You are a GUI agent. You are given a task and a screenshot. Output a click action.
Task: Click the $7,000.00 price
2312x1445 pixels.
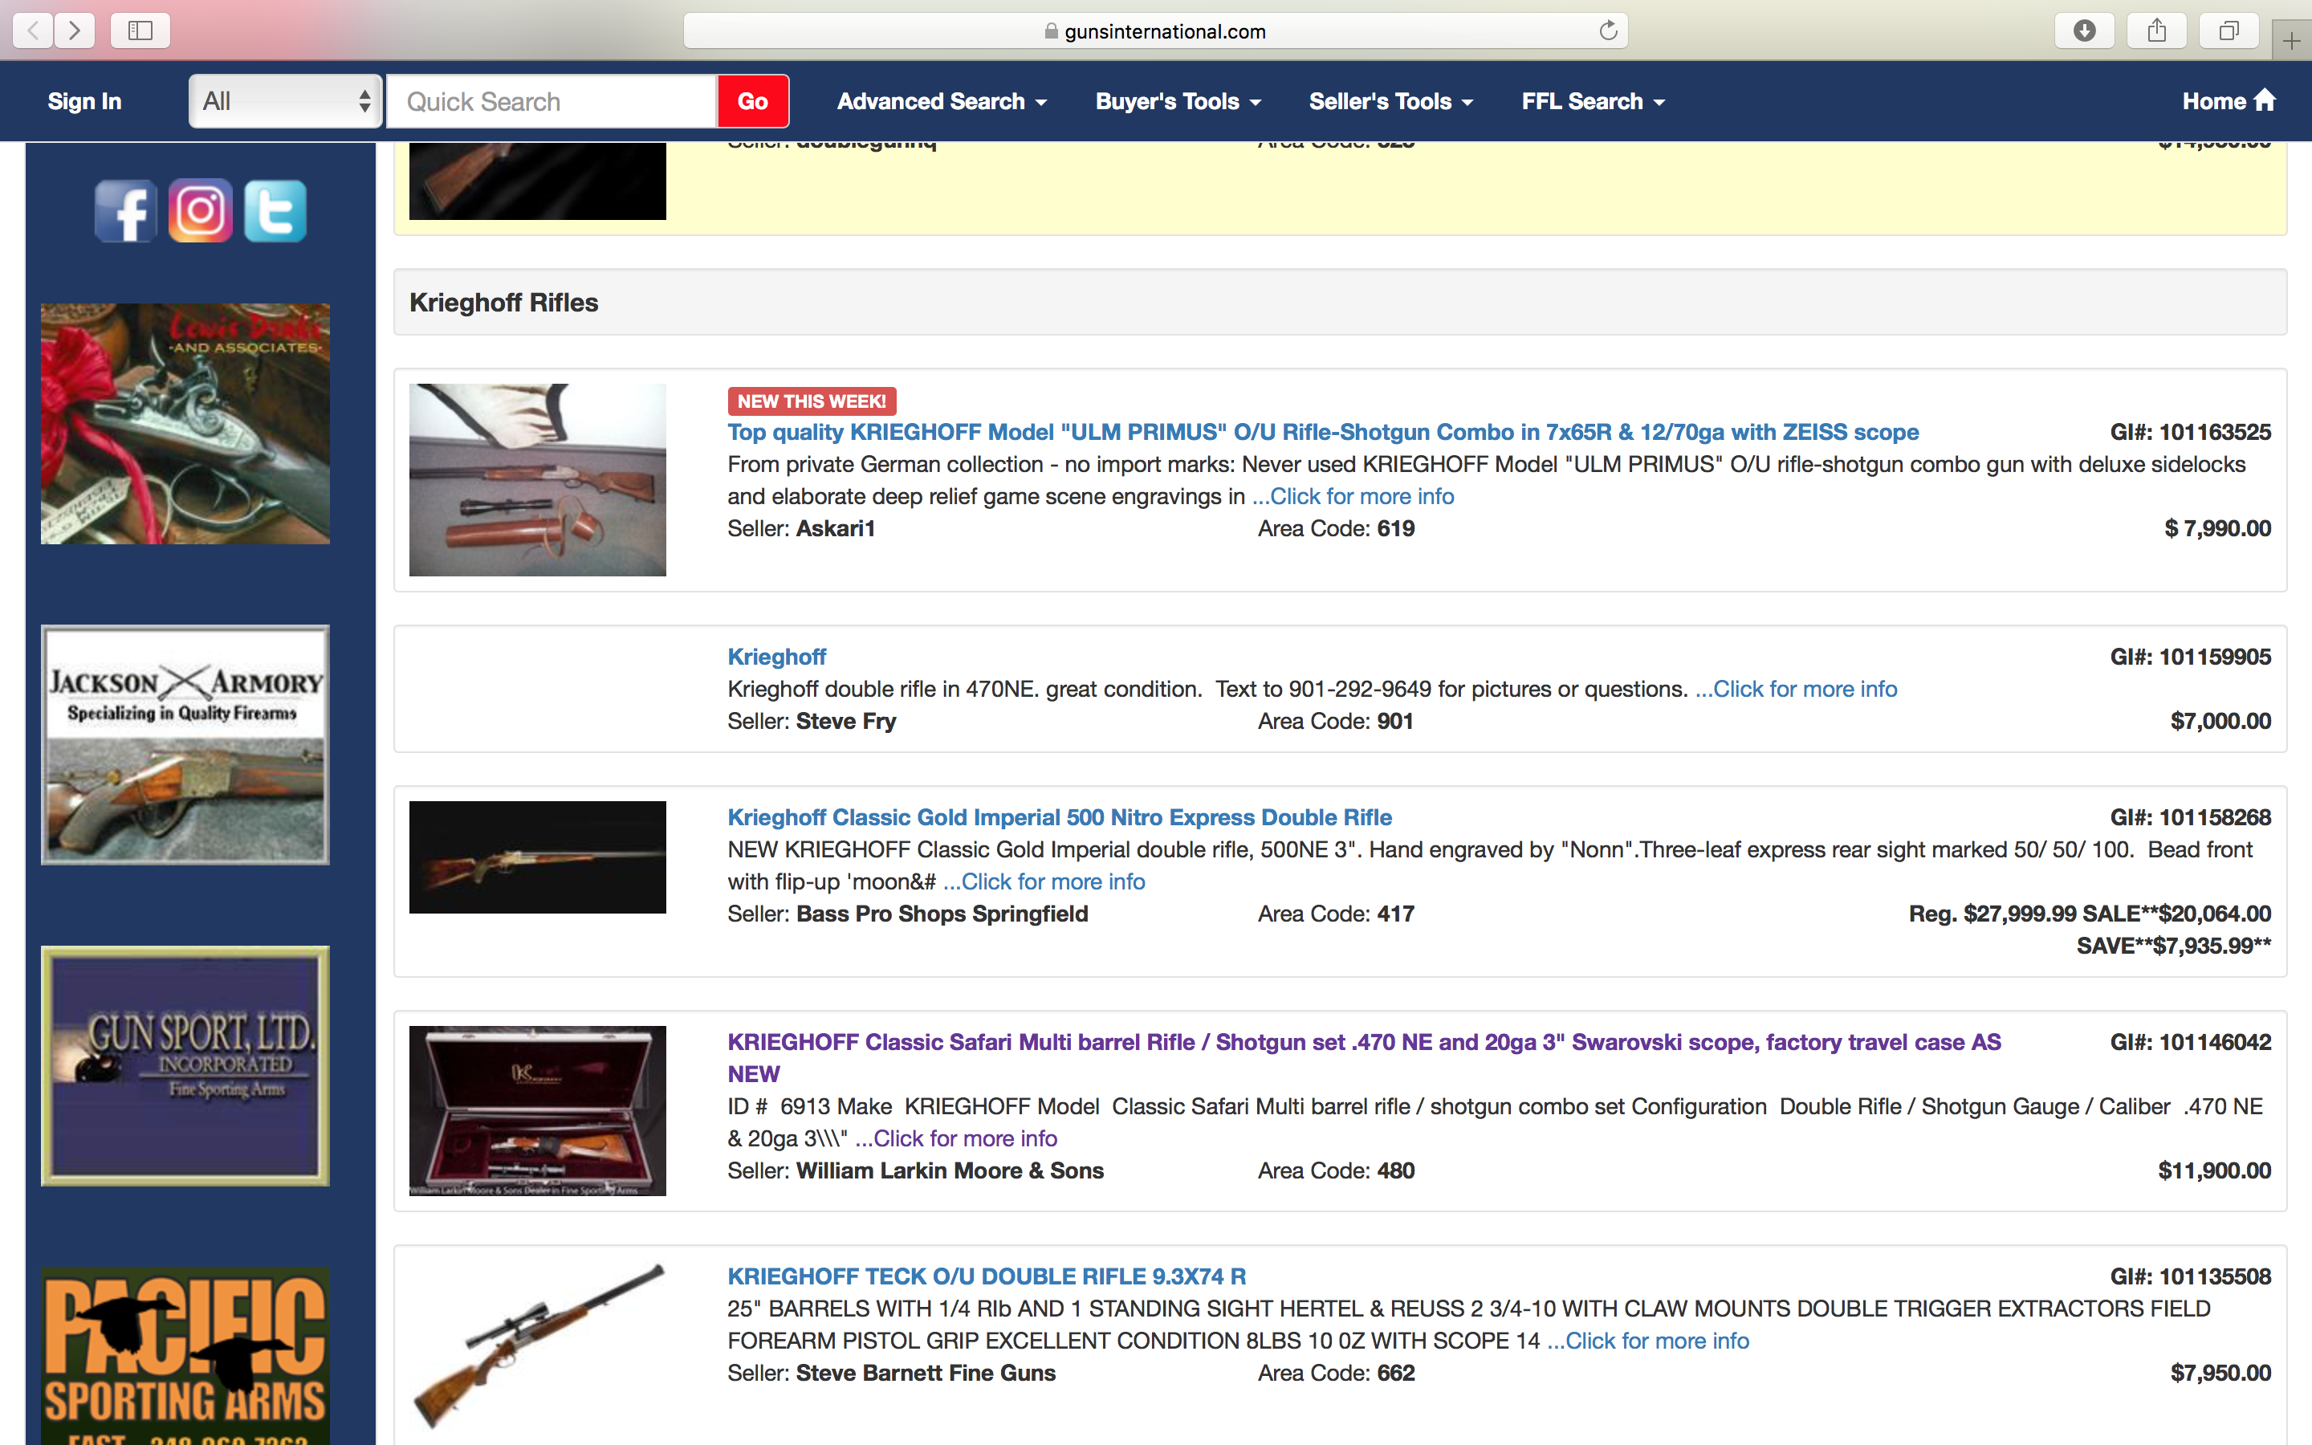point(2220,721)
